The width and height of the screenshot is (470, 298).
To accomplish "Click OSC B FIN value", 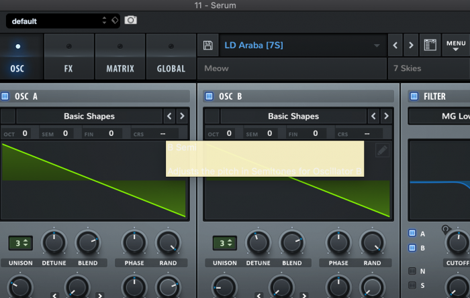I will [316, 133].
